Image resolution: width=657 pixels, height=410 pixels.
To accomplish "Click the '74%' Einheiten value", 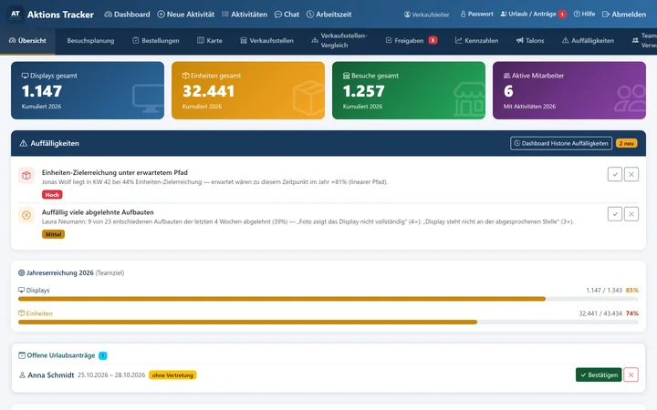I will pos(632,313).
